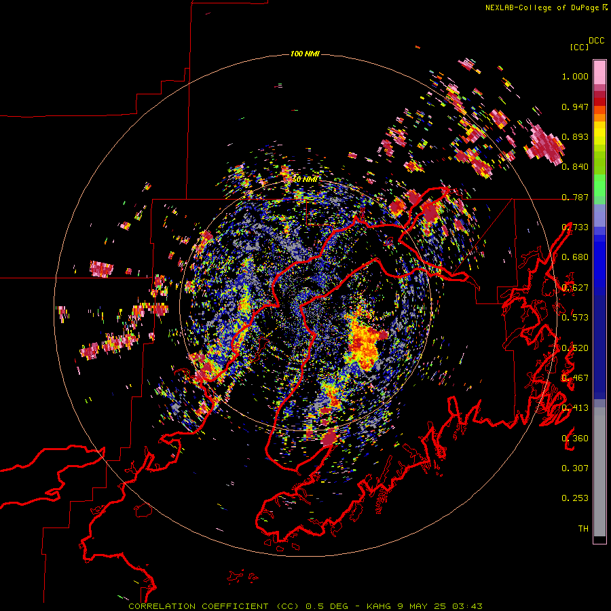Click the 0.253 color scale value

pyautogui.click(x=575, y=498)
